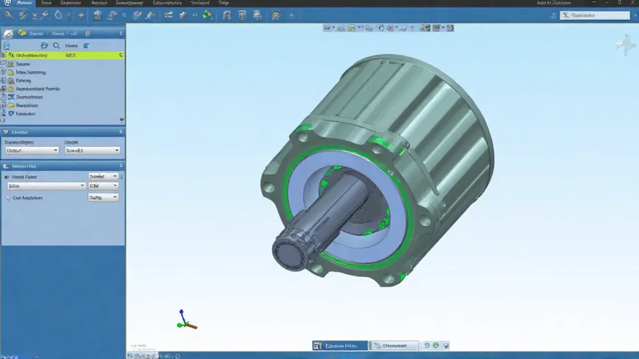
Task: Open the dropdown beside the radio button row
Action: coord(103,198)
